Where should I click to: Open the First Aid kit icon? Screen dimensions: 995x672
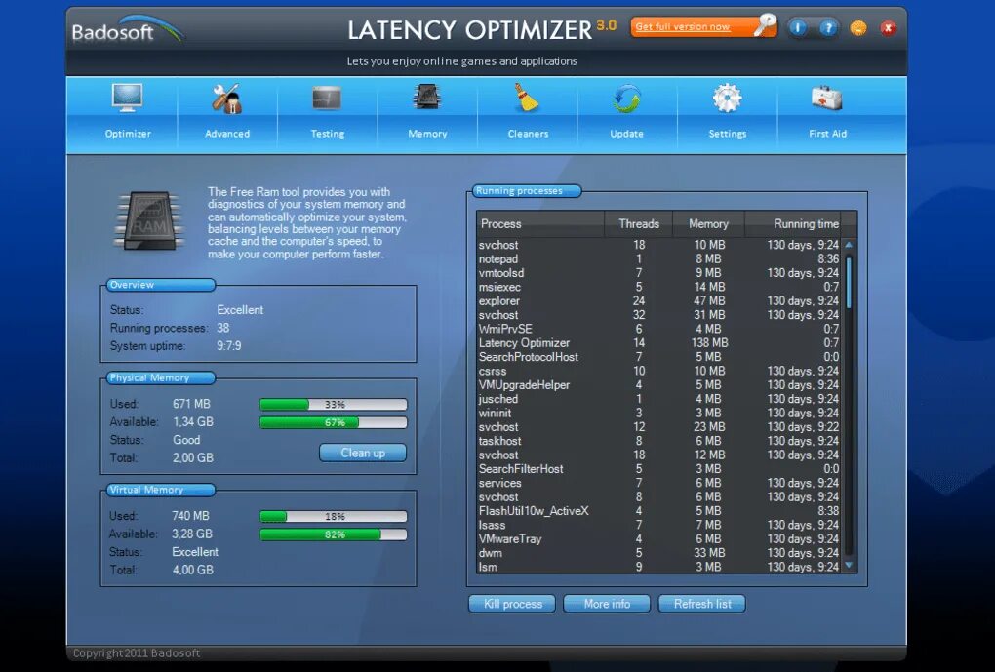click(x=827, y=99)
